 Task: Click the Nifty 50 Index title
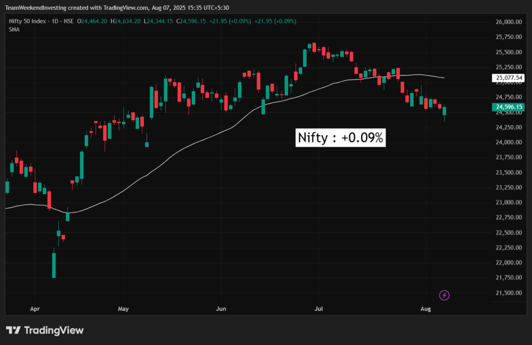[27, 21]
